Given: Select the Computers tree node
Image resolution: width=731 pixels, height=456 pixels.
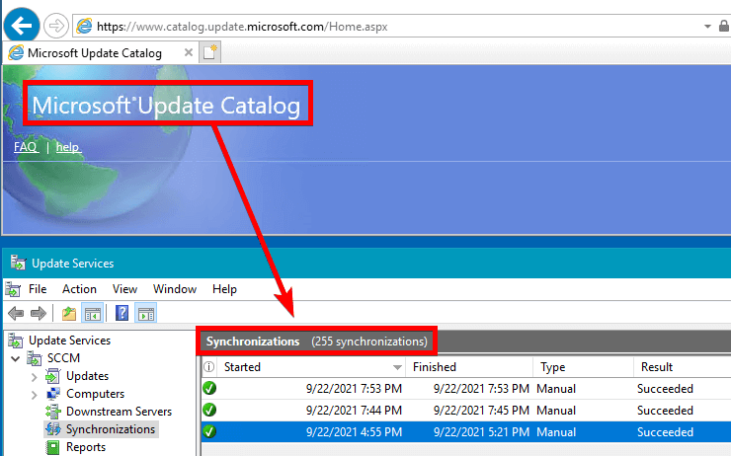Looking at the screenshot, I should pos(95,394).
